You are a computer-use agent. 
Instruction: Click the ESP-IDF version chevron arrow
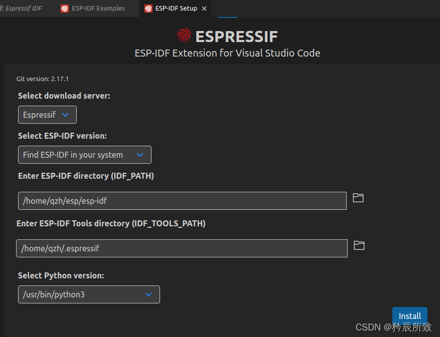(140, 155)
